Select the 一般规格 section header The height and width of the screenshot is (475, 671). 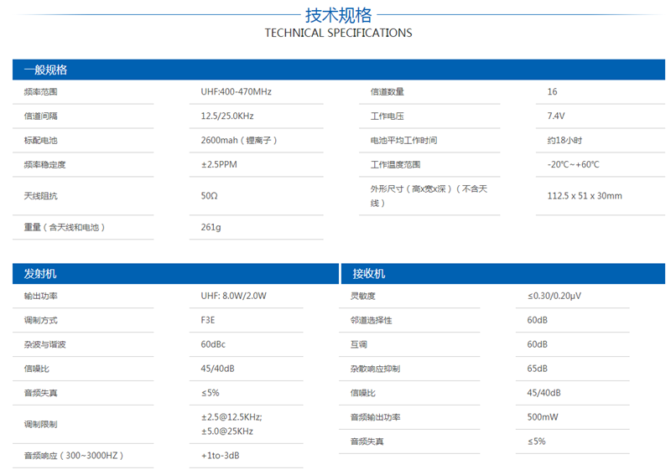point(339,70)
